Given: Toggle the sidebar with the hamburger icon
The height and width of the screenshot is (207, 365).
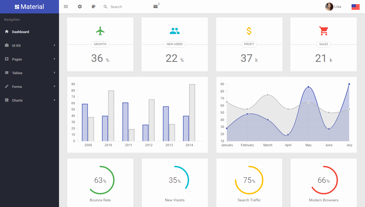Looking at the screenshot, I should pyautogui.click(x=66, y=6).
